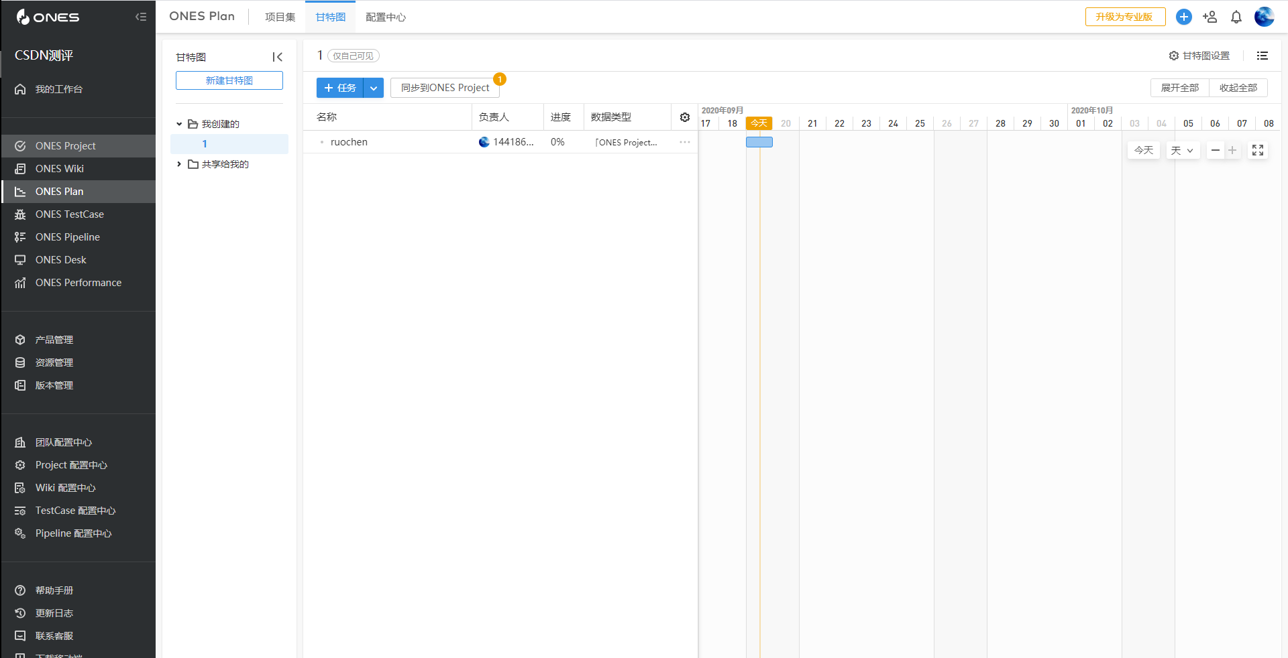The height and width of the screenshot is (658, 1288).
Task: Open ONES Desk module
Action: point(78,260)
